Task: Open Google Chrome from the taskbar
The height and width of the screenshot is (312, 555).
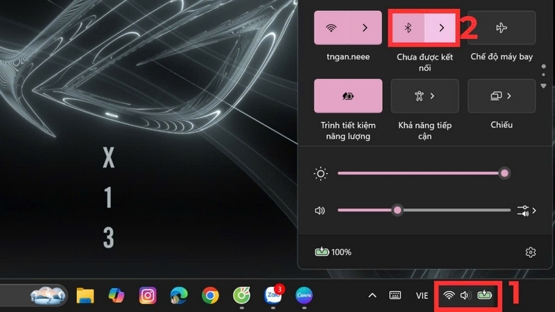Action: (x=210, y=295)
